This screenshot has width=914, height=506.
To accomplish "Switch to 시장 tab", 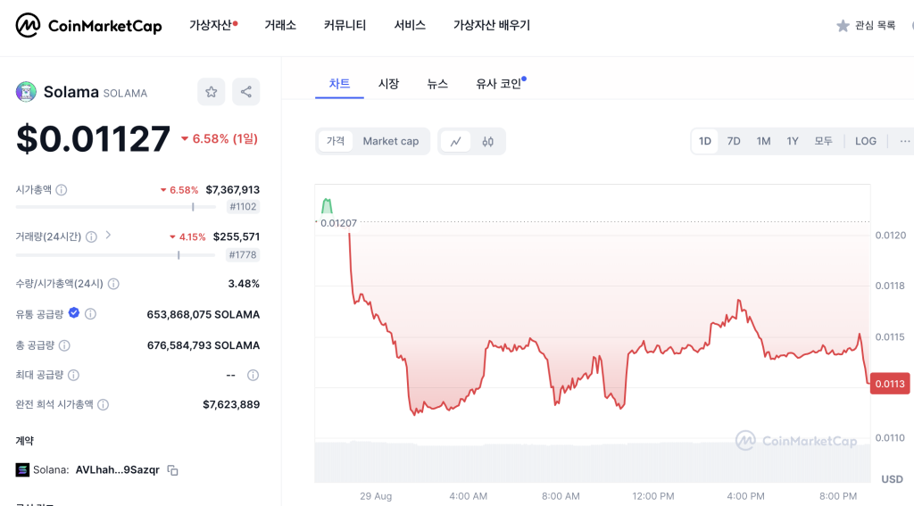I will click(x=388, y=84).
